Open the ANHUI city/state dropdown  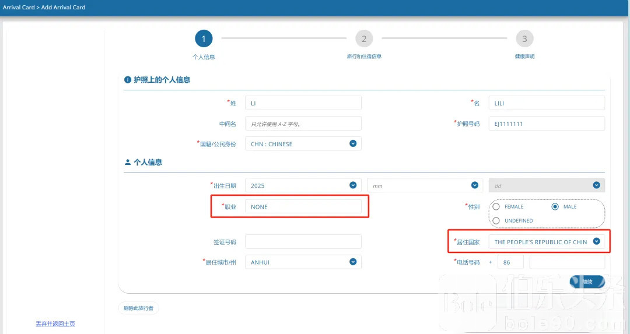(303, 262)
